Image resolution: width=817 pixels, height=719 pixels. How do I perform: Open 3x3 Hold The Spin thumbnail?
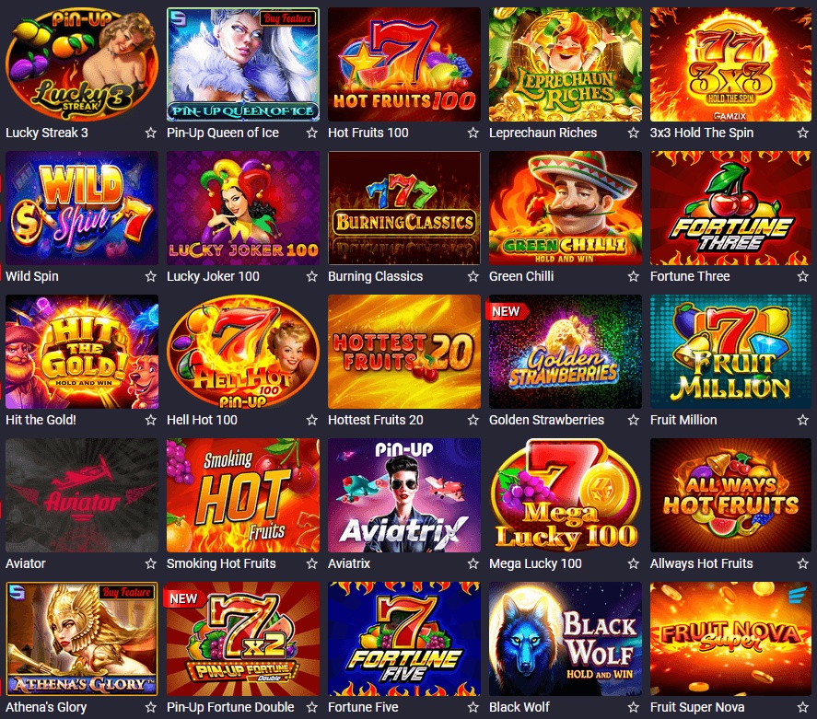point(730,64)
